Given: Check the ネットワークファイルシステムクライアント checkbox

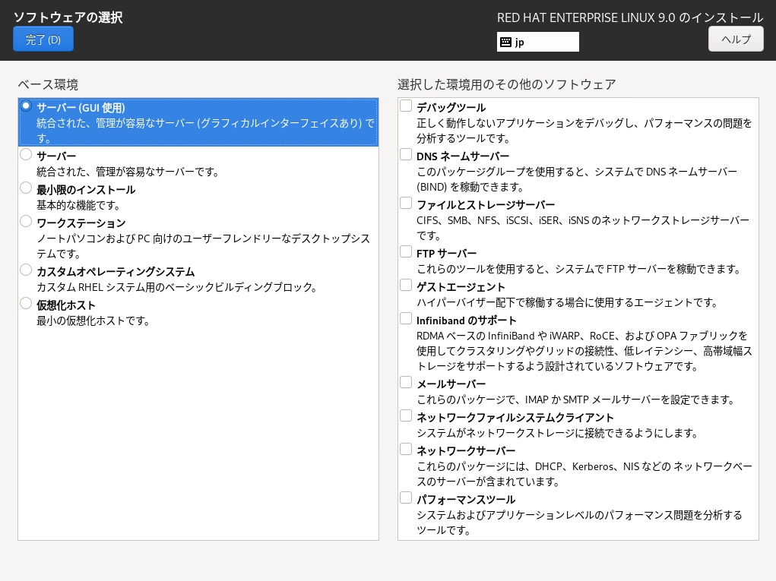Looking at the screenshot, I should [406, 416].
